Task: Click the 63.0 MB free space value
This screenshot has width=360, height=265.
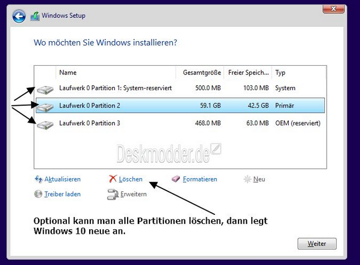Action: click(x=257, y=123)
